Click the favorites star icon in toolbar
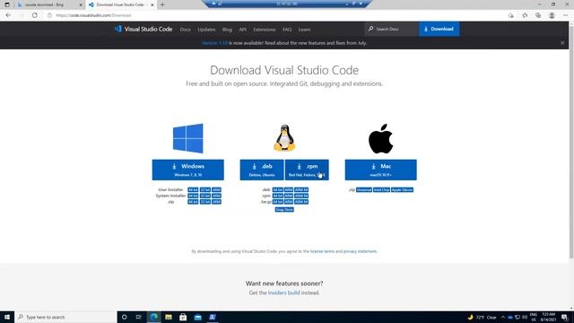574x323 pixels. (x=525, y=15)
